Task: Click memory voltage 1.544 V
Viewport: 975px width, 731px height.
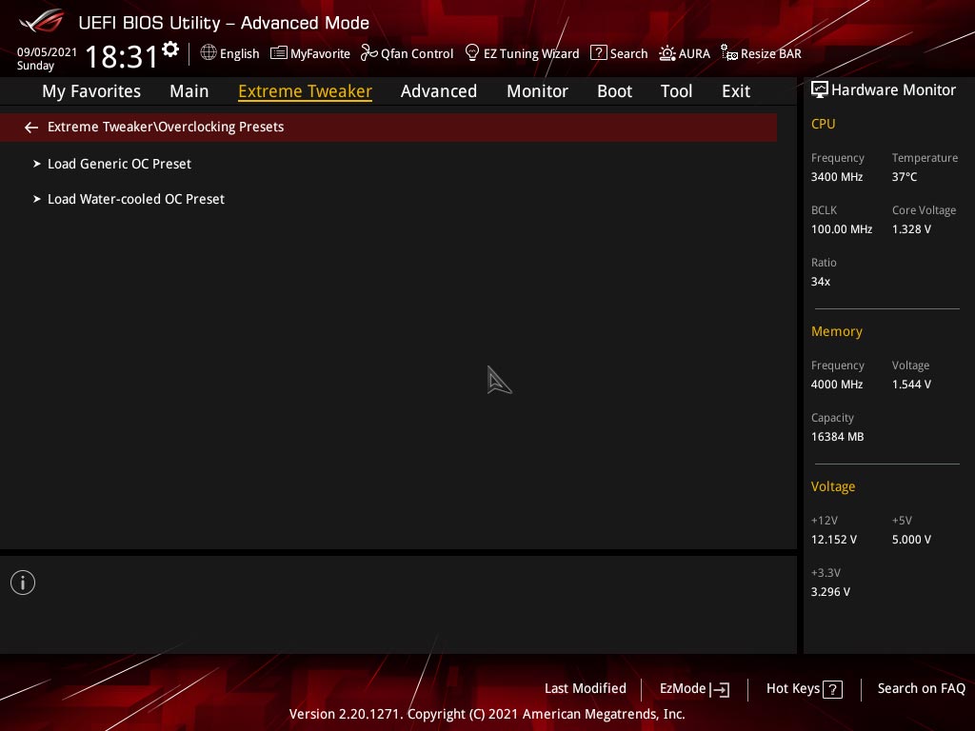Action: click(x=911, y=385)
